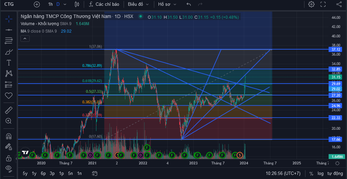
Task: Open the "Hồ sơ" dropdown menu
Action: 167,4
